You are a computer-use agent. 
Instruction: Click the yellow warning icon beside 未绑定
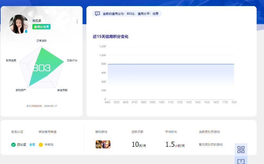pyautogui.click(x=41, y=145)
